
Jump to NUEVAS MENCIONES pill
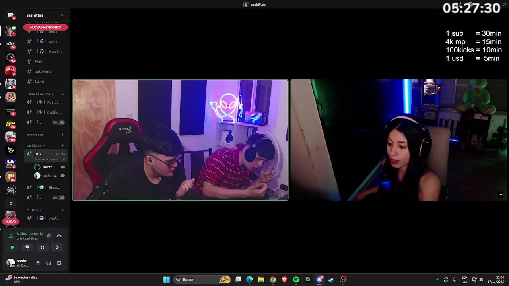pos(45,27)
